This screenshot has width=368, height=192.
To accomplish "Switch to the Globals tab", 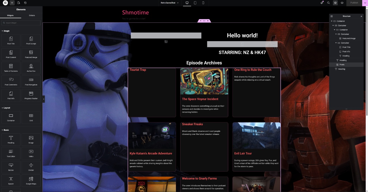I will point(32,16).
